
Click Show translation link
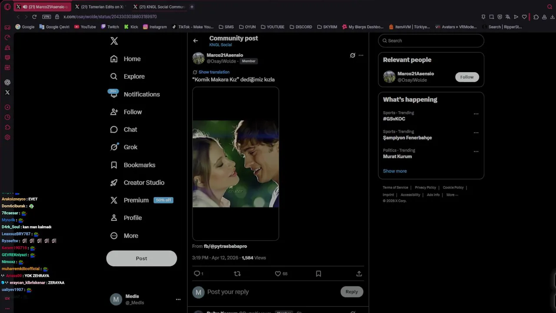click(214, 72)
